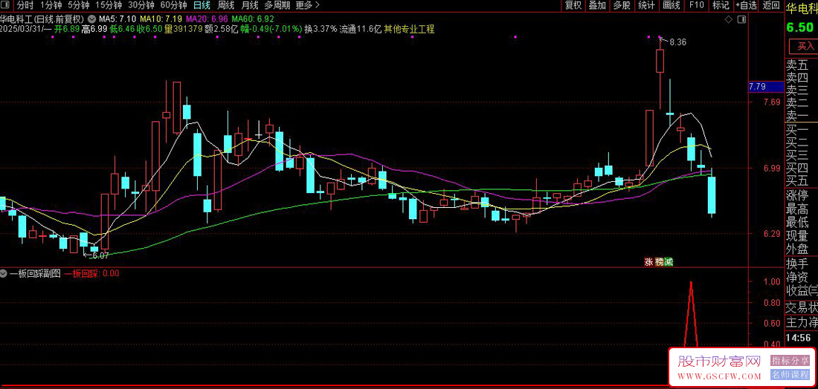Click the red 涨 tag below the chart
The width and height of the screenshot is (818, 389).
(649, 262)
